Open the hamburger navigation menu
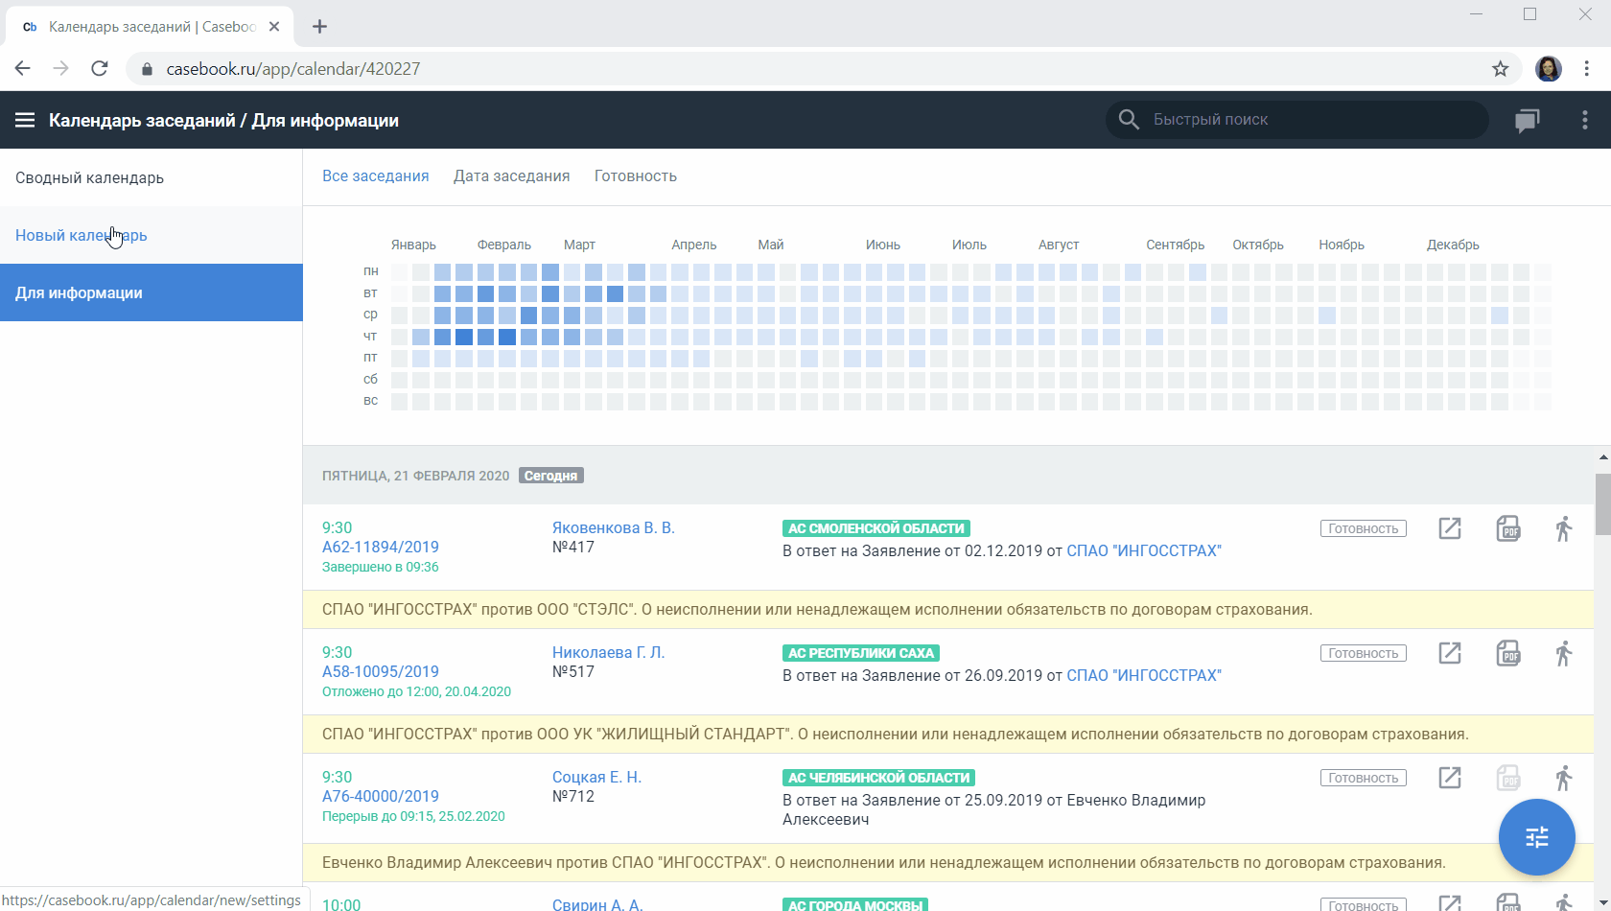1611x911 pixels. (x=25, y=120)
